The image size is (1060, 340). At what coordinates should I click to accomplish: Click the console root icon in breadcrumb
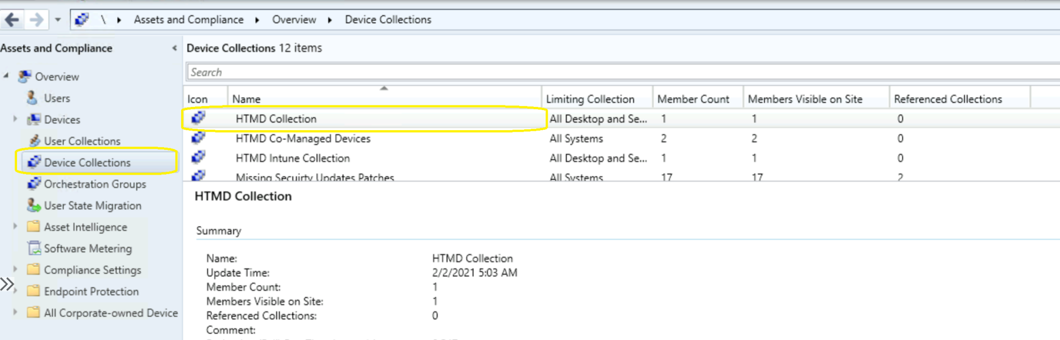[x=82, y=20]
